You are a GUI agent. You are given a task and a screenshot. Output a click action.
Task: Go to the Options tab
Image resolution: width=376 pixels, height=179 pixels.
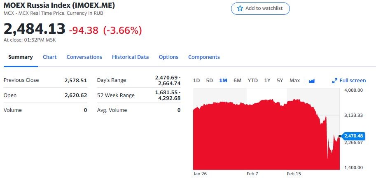168,57
